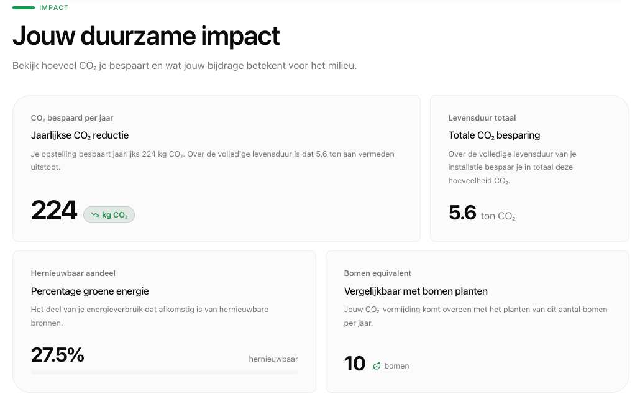Toggle the Totale CO₂ besparing card
Viewport: 640px width, 399px height.
click(x=529, y=168)
